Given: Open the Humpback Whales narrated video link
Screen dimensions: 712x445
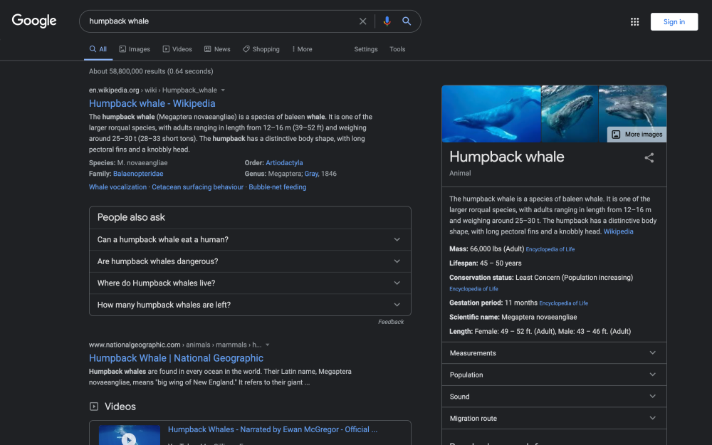Looking at the screenshot, I should click(x=273, y=429).
